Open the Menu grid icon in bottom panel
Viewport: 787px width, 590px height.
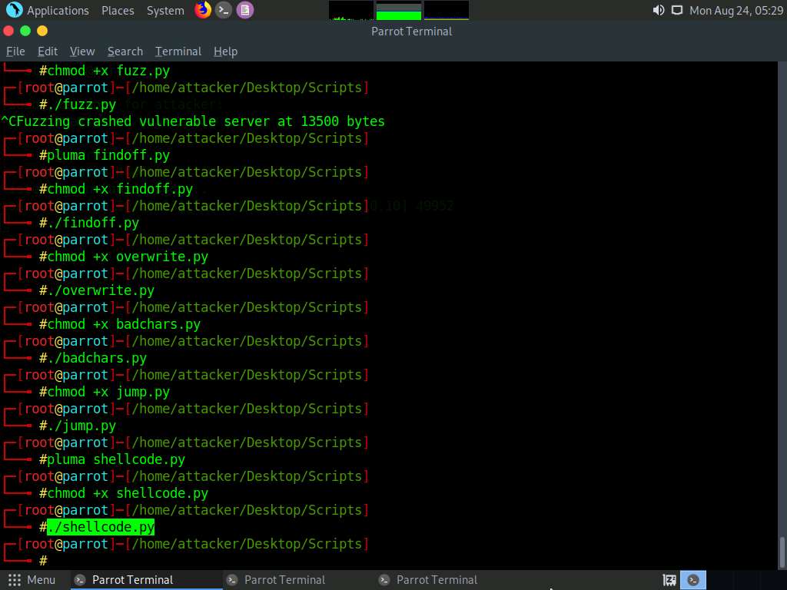pos(15,580)
